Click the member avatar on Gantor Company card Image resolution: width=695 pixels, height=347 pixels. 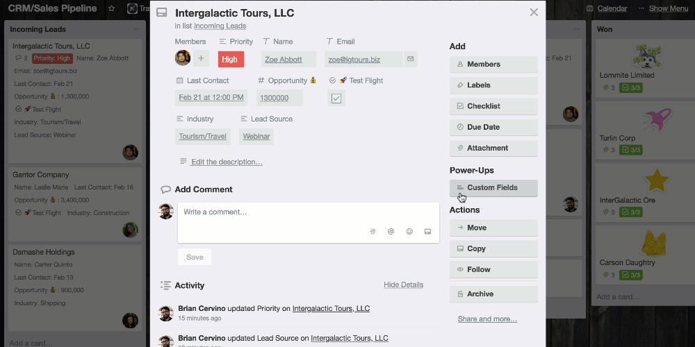pyautogui.click(x=131, y=230)
